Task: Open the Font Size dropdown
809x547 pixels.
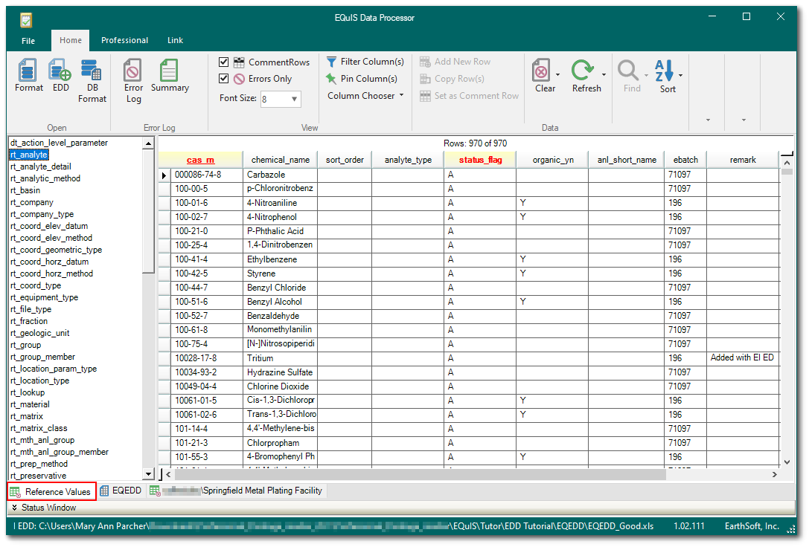Action: tap(295, 99)
